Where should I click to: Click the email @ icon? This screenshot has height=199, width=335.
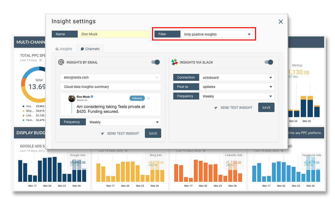[x=61, y=62]
